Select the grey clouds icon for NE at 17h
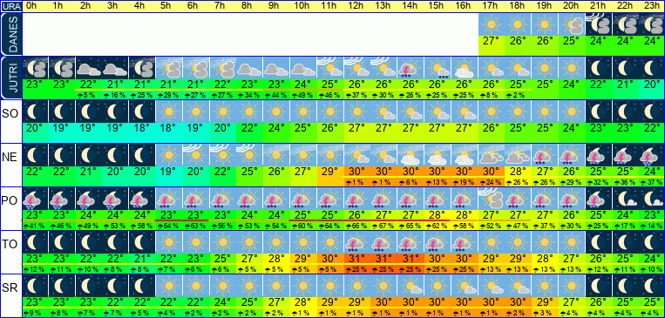 [x=492, y=155]
